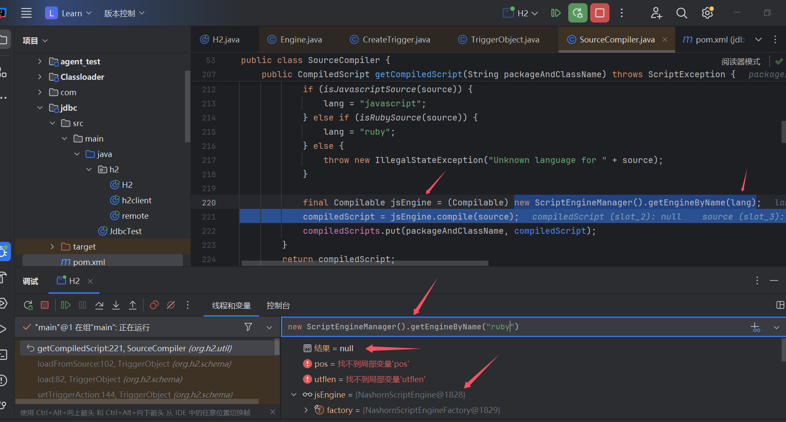The width and height of the screenshot is (786, 422).
Task: Open the Learn project dropdown
Action: click(x=69, y=13)
